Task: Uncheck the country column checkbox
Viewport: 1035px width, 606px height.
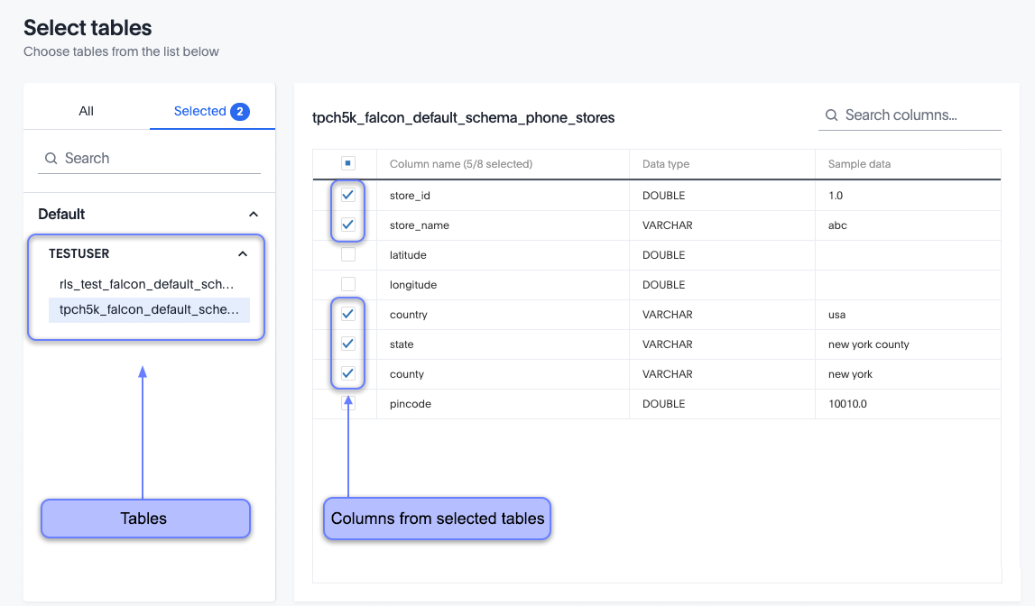Action: (347, 314)
